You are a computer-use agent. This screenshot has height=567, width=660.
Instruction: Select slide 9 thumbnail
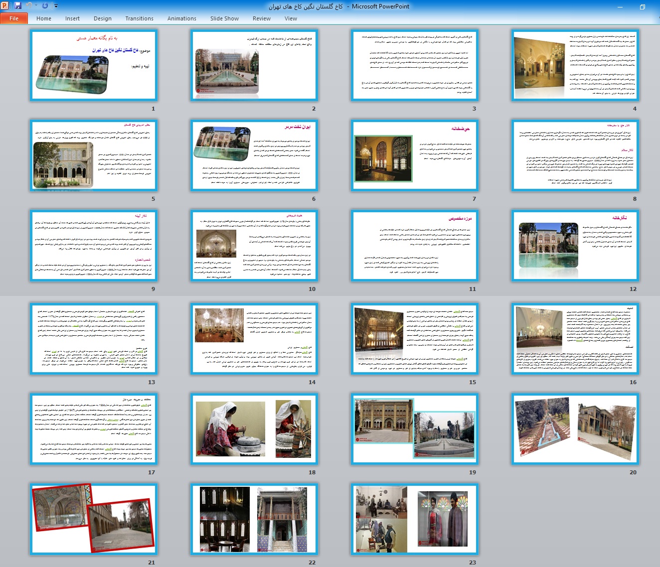click(x=94, y=246)
